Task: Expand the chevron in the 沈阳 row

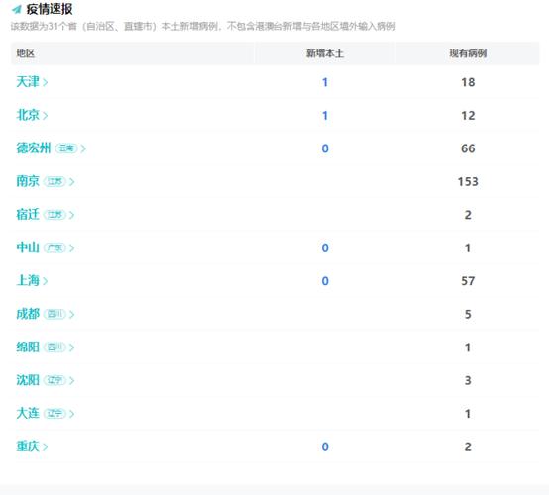Action: [x=71, y=380]
